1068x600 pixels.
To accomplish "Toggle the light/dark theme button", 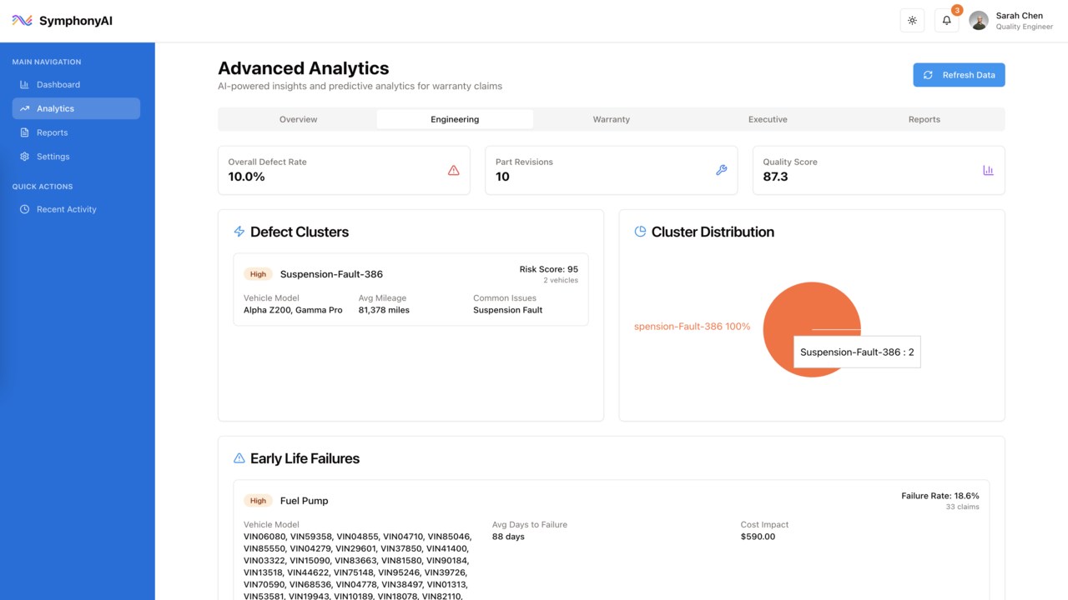I will (912, 21).
